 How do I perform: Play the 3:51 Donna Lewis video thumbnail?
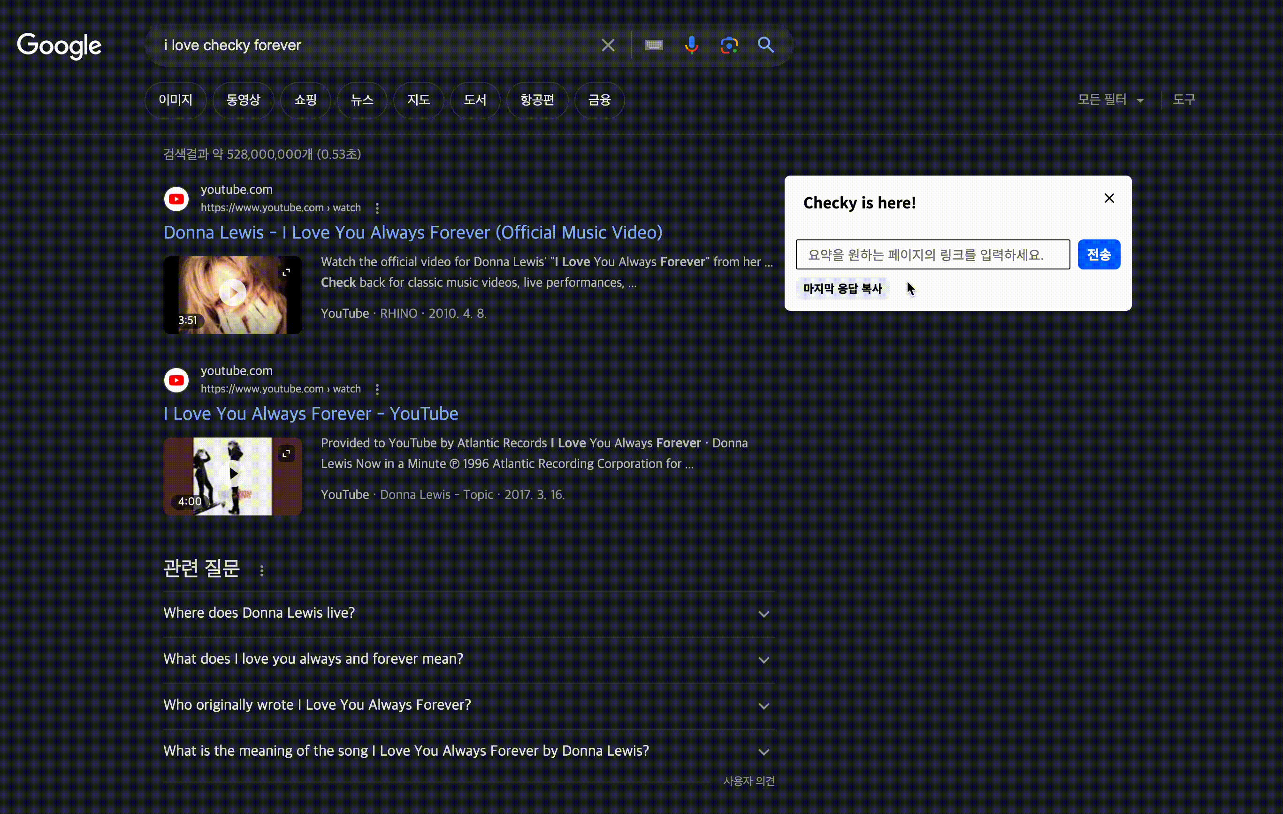click(x=233, y=292)
